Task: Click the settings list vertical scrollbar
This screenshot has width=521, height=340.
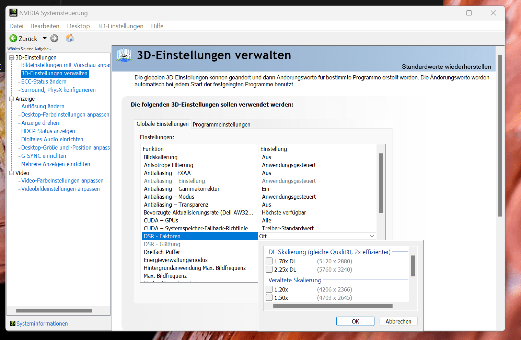Action: (x=381, y=183)
